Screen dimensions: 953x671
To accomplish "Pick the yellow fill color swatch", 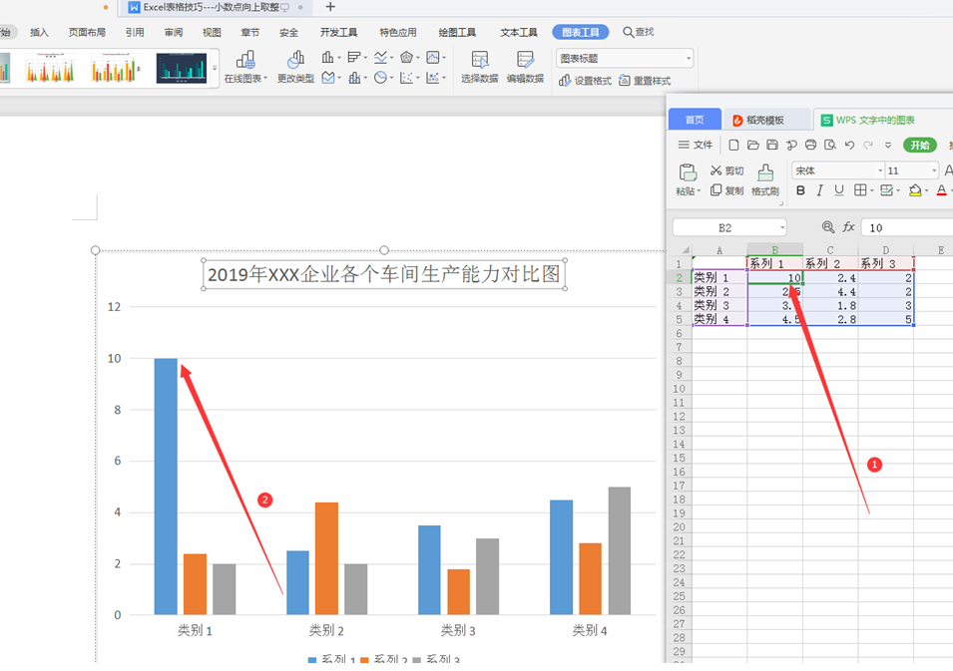I will pos(916,190).
